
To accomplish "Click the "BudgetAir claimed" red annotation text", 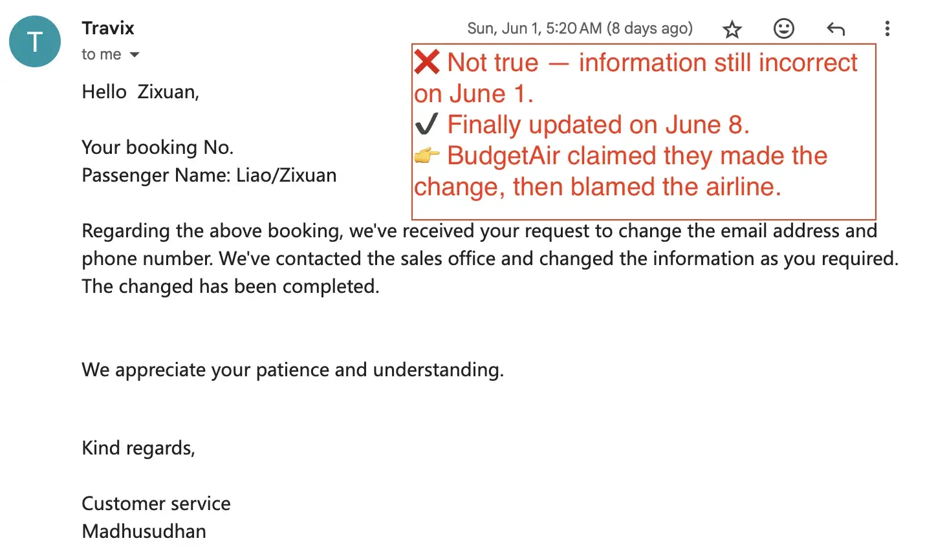I will [x=637, y=156].
